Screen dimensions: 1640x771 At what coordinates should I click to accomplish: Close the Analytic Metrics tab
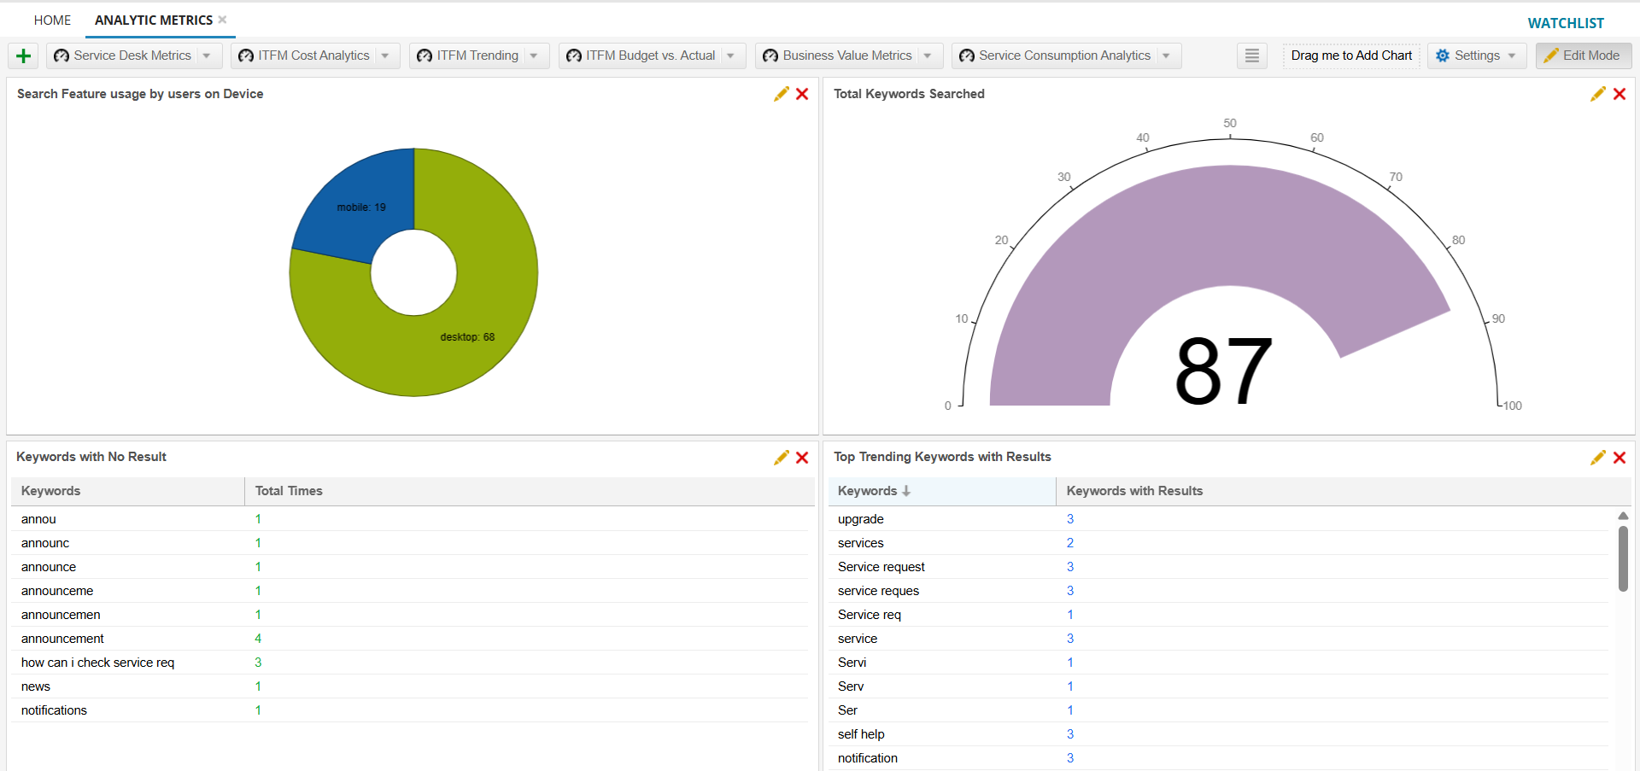pos(223,20)
